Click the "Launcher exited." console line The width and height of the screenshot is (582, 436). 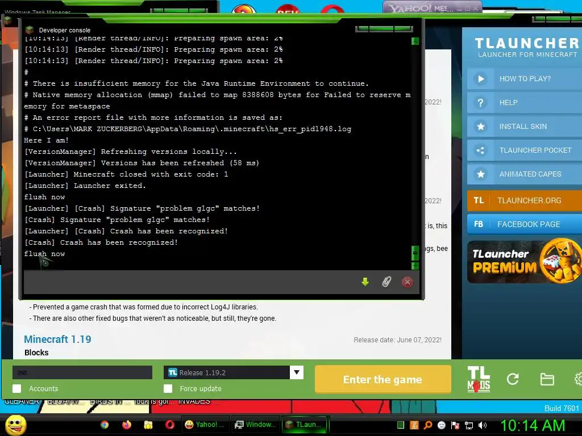tap(85, 186)
